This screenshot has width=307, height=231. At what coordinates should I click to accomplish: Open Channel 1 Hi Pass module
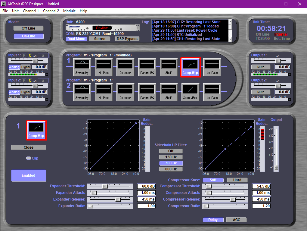pyautogui.click(x=104, y=67)
